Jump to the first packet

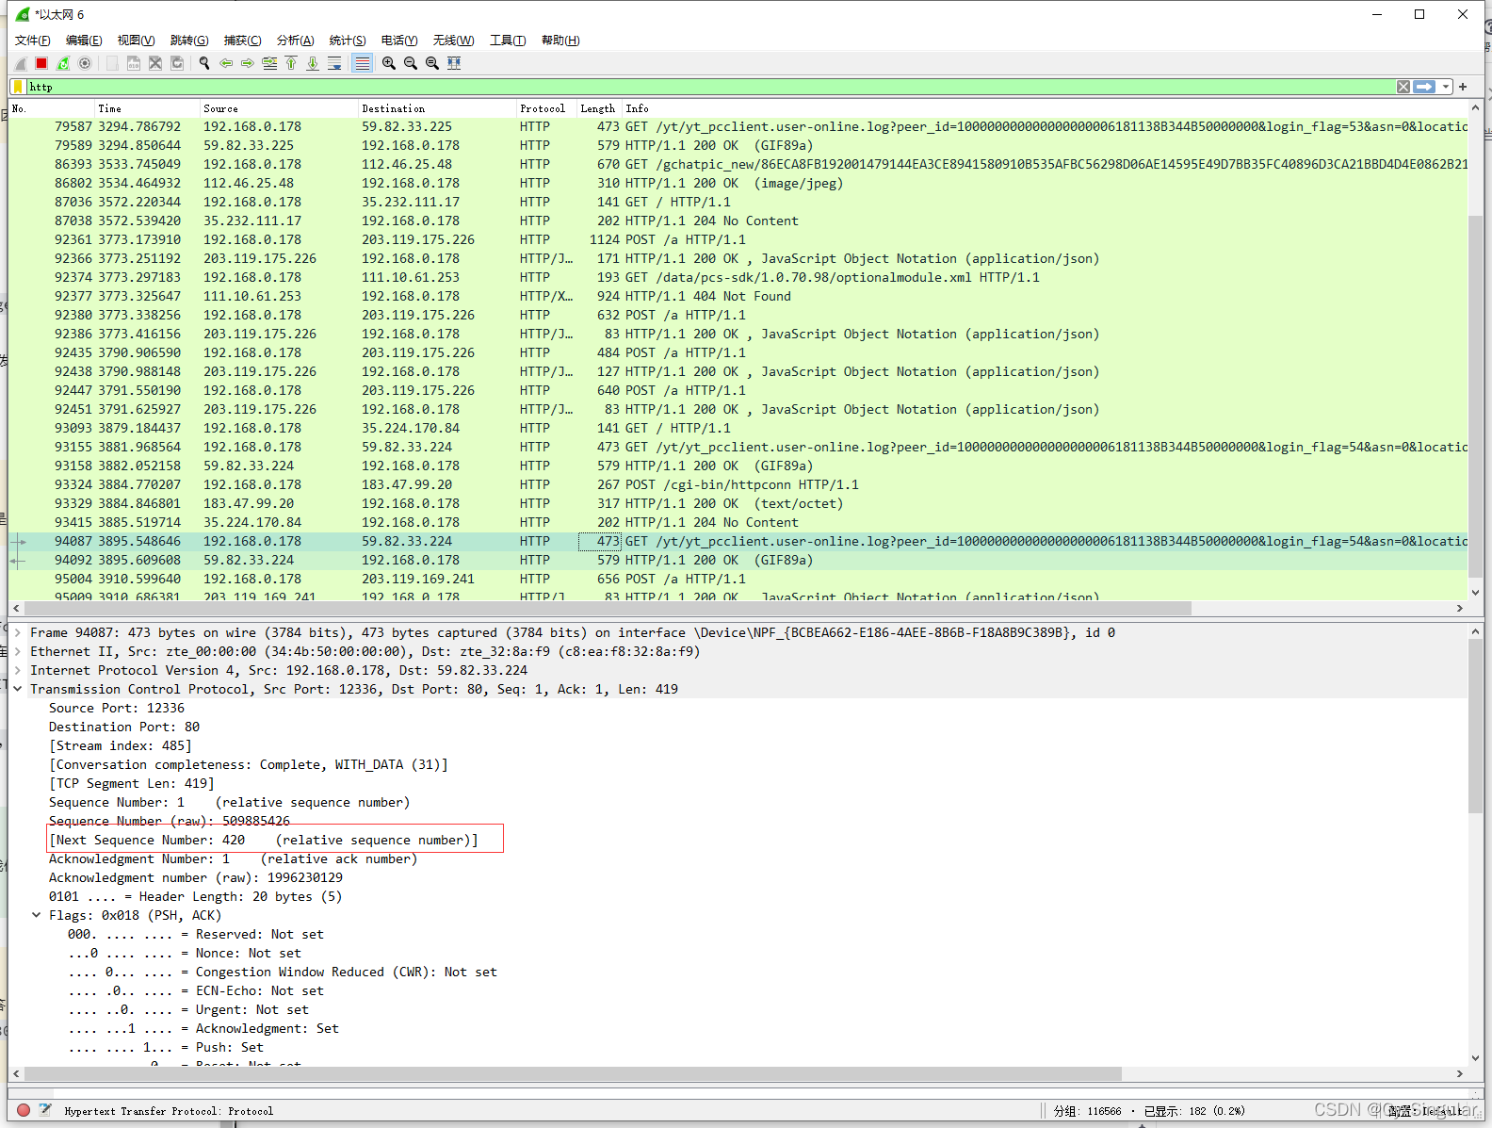[291, 63]
